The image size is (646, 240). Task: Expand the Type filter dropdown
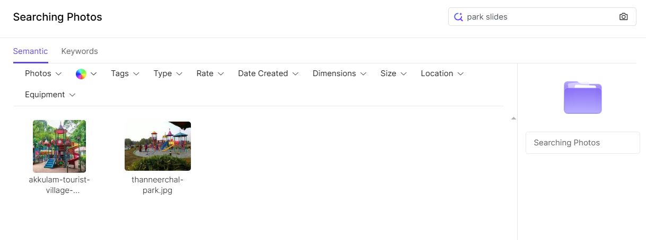(x=168, y=73)
